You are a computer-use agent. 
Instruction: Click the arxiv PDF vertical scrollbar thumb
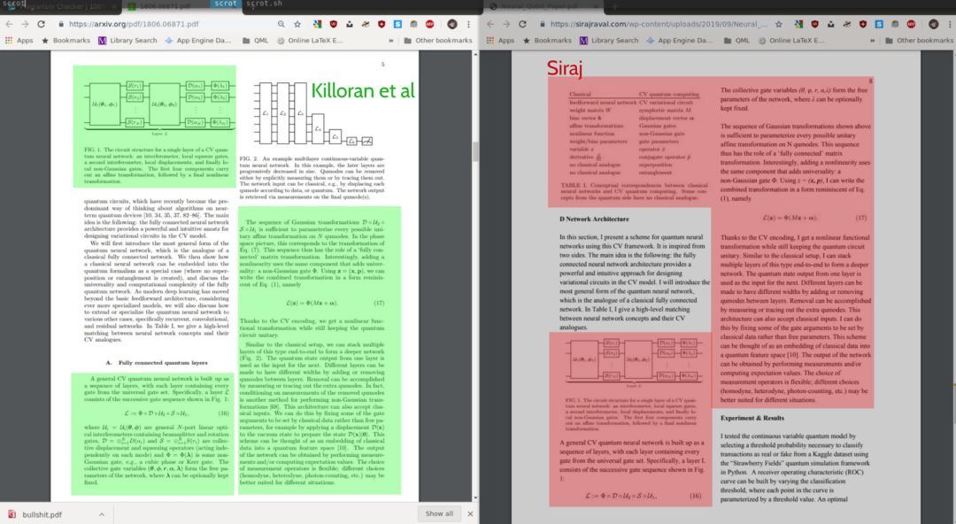(475, 150)
